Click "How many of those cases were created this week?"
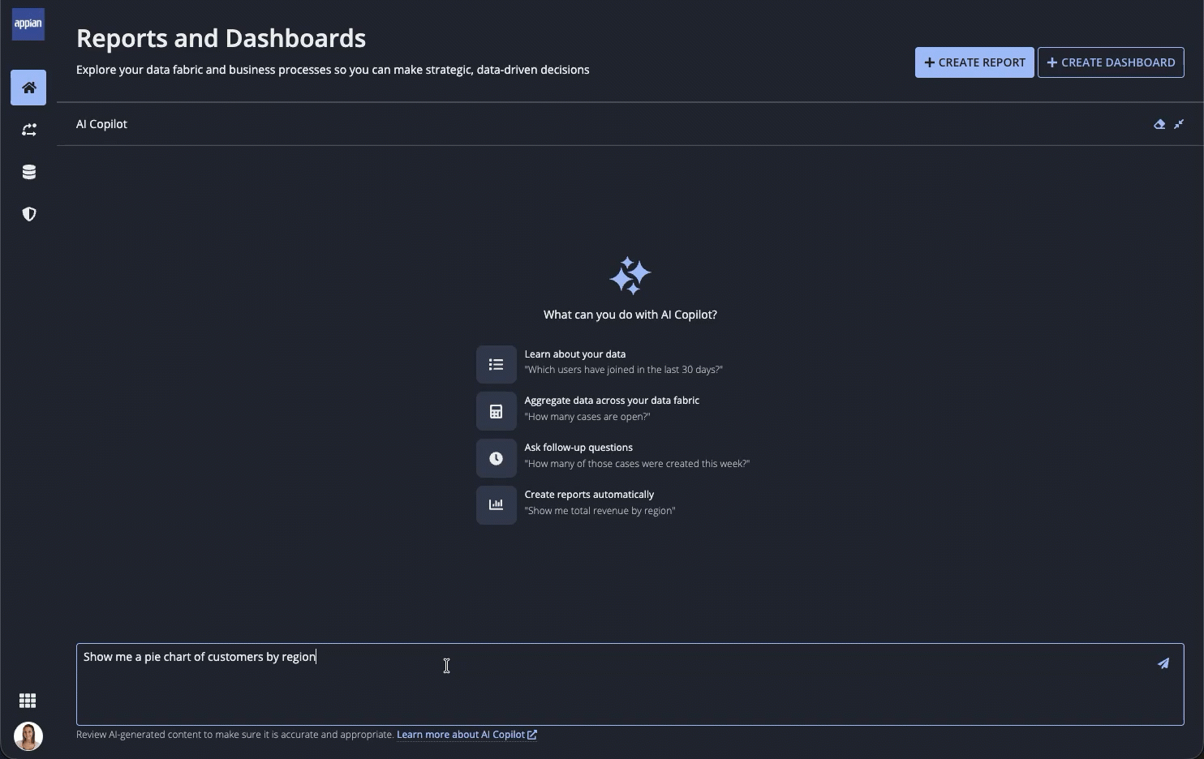 click(637, 464)
